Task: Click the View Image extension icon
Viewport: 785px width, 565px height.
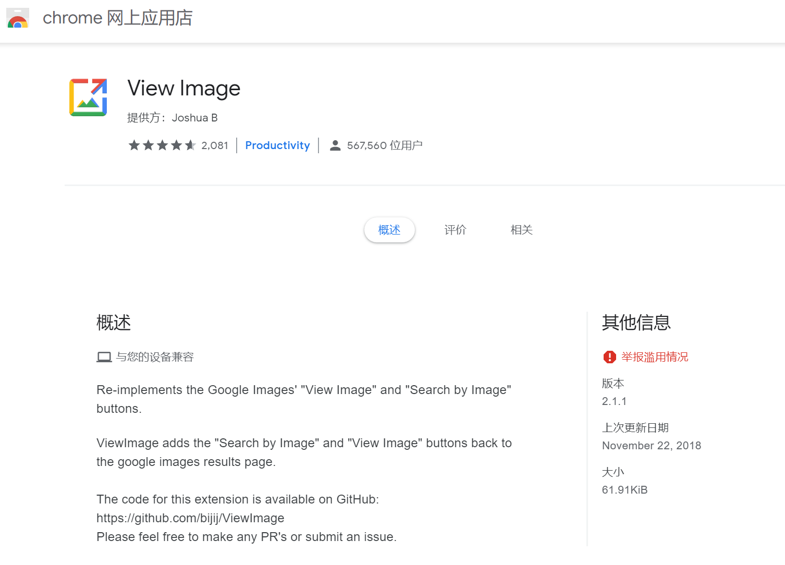Action: pyautogui.click(x=88, y=97)
